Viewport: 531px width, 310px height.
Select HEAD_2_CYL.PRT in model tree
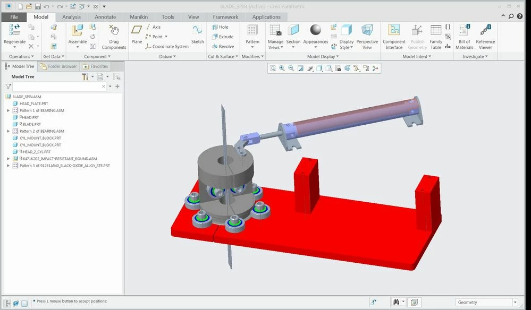click(36, 152)
